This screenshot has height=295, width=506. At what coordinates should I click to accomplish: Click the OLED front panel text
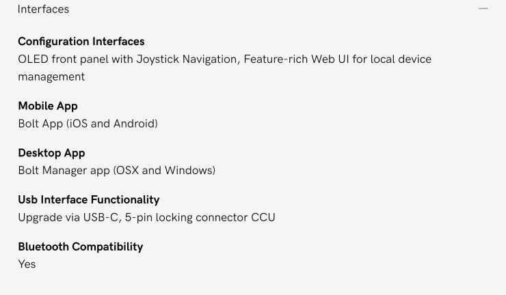pyautogui.click(x=65, y=59)
